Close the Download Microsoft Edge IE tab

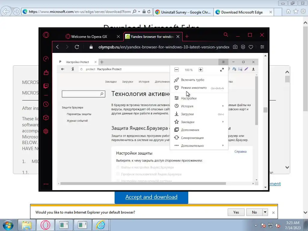coord(271,12)
